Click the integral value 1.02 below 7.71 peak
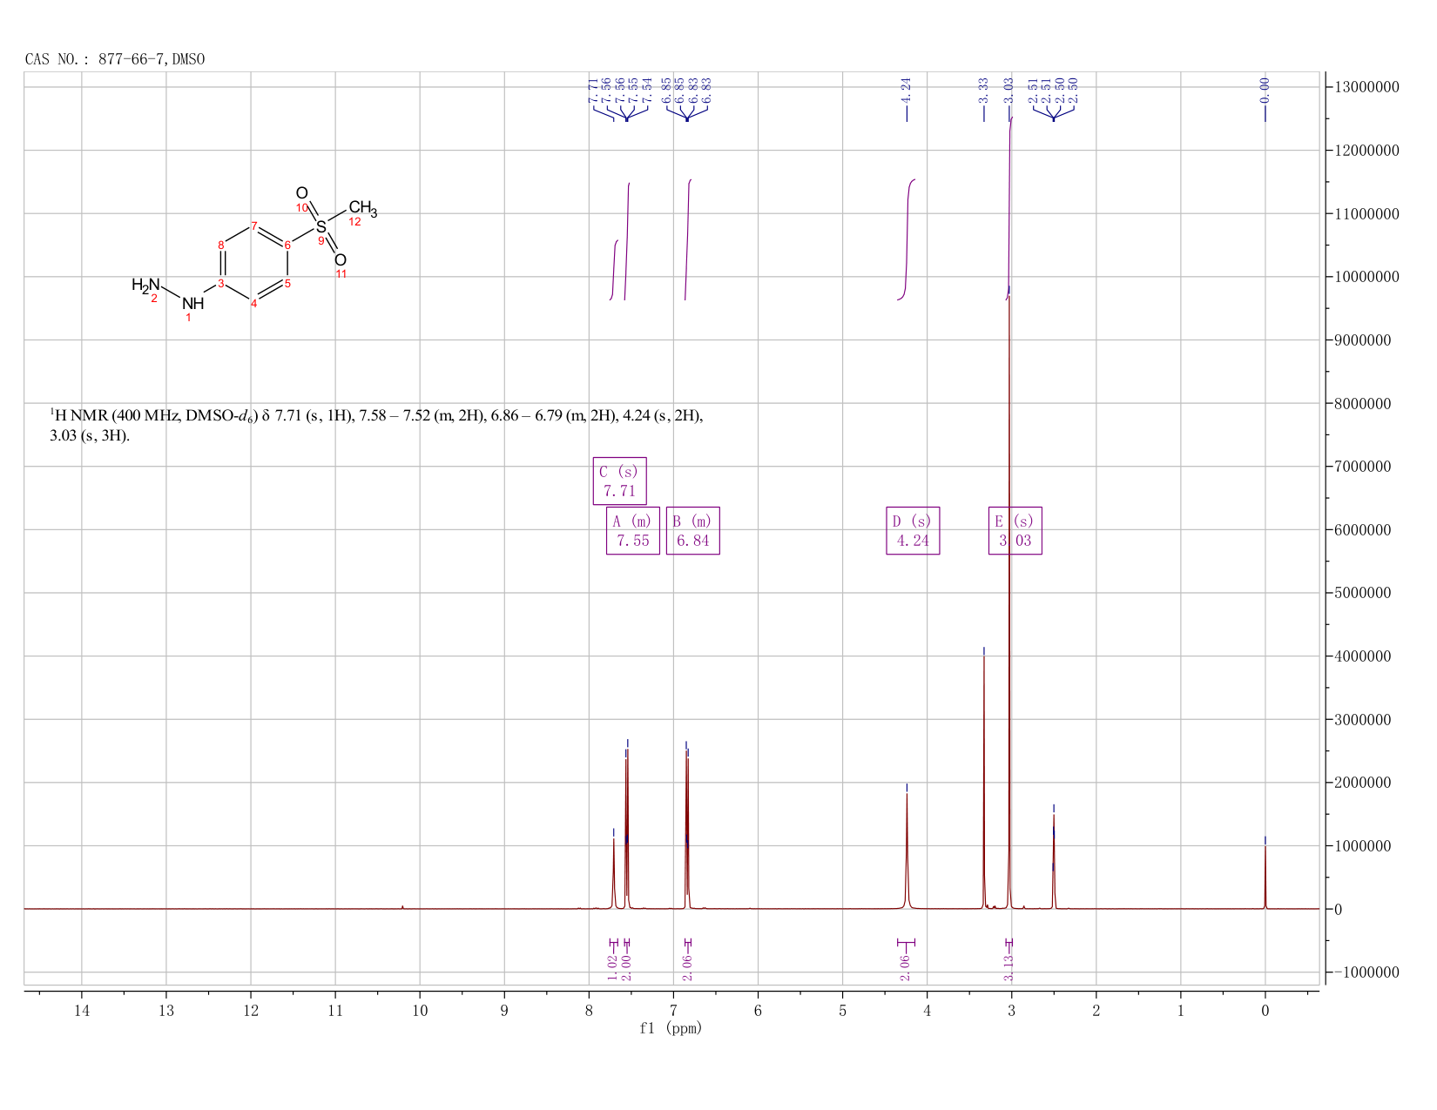The image size is (1437, 1110). [x=612, y=967]
